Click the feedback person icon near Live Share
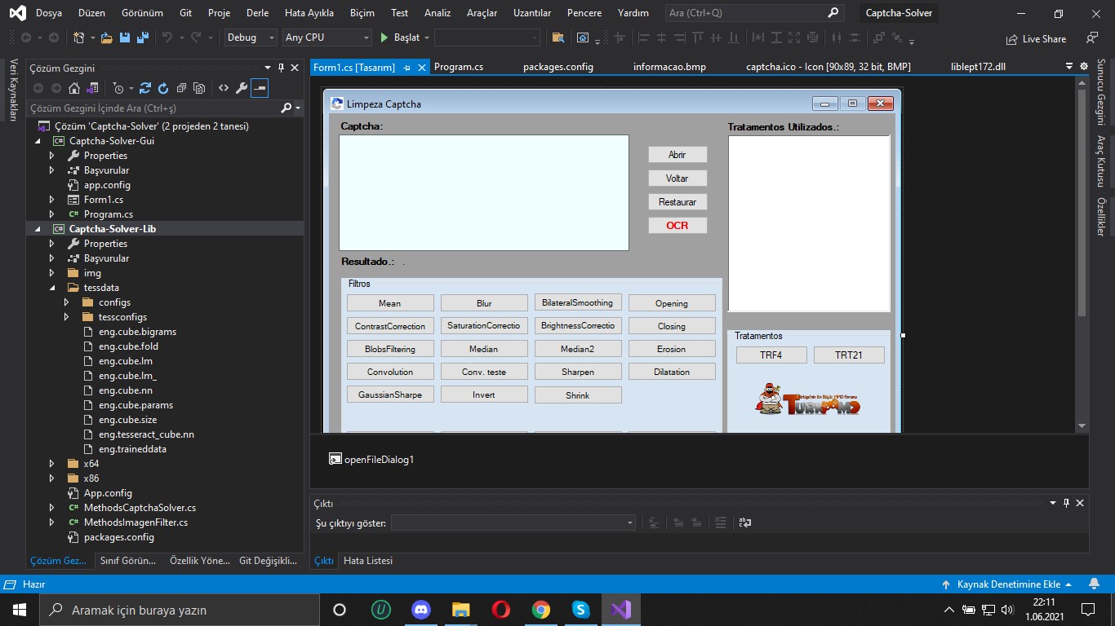The height and width of the screenshot is (626, 1115). tap(1092, 37)
